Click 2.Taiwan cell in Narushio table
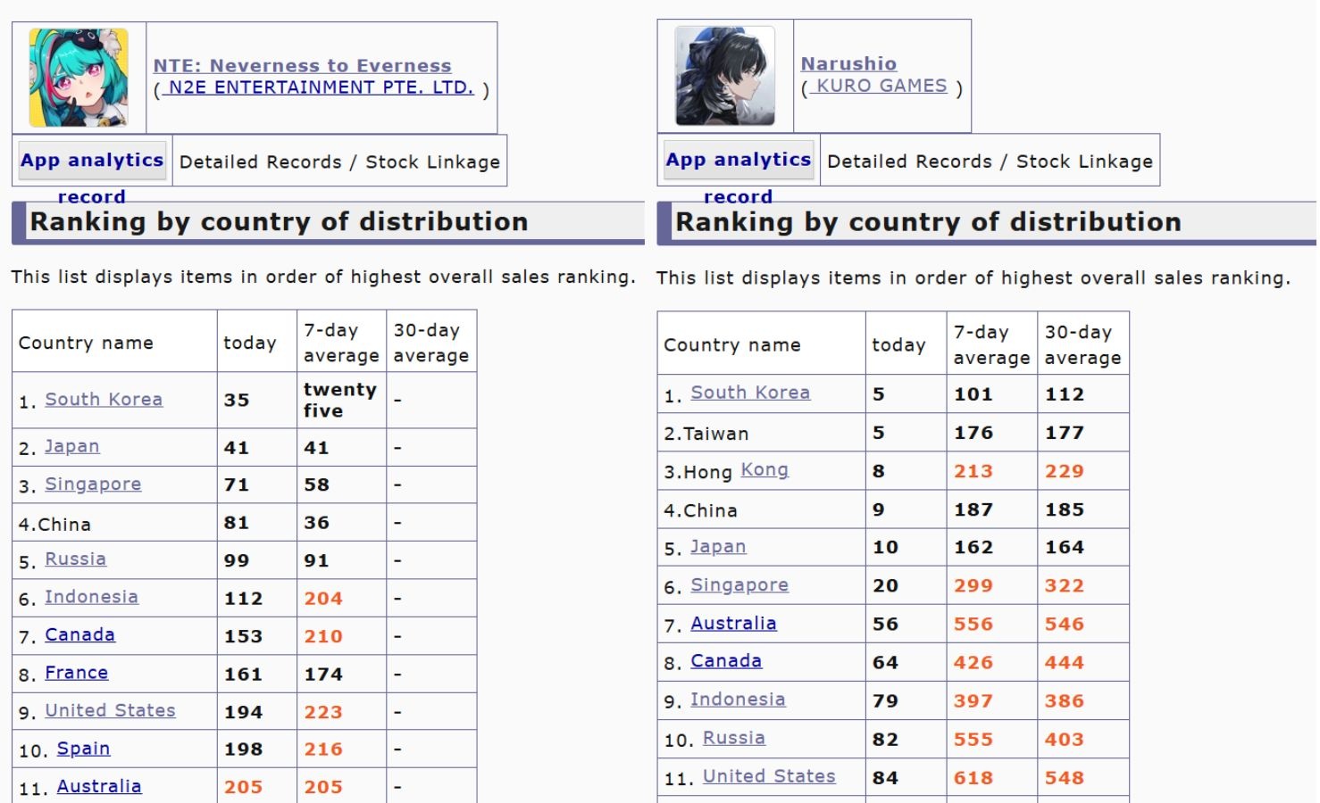The width and height of the screenshot is (1320, 803). click(761, 433)
